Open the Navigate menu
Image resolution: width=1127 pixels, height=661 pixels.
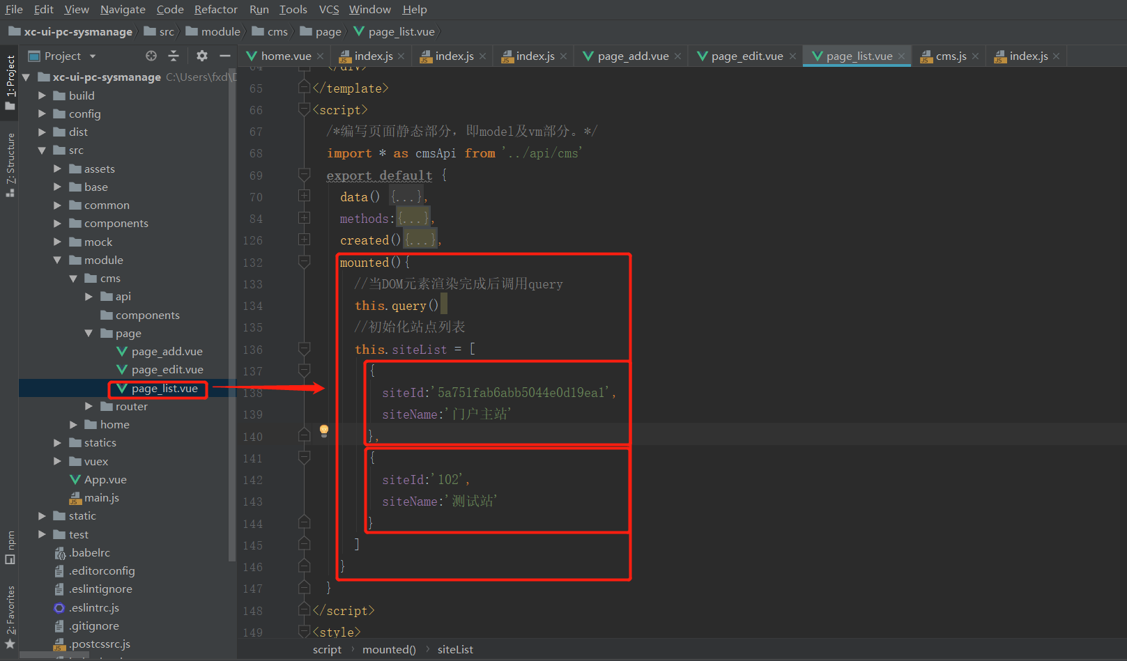pyautogui.click(x=123, y=9)
